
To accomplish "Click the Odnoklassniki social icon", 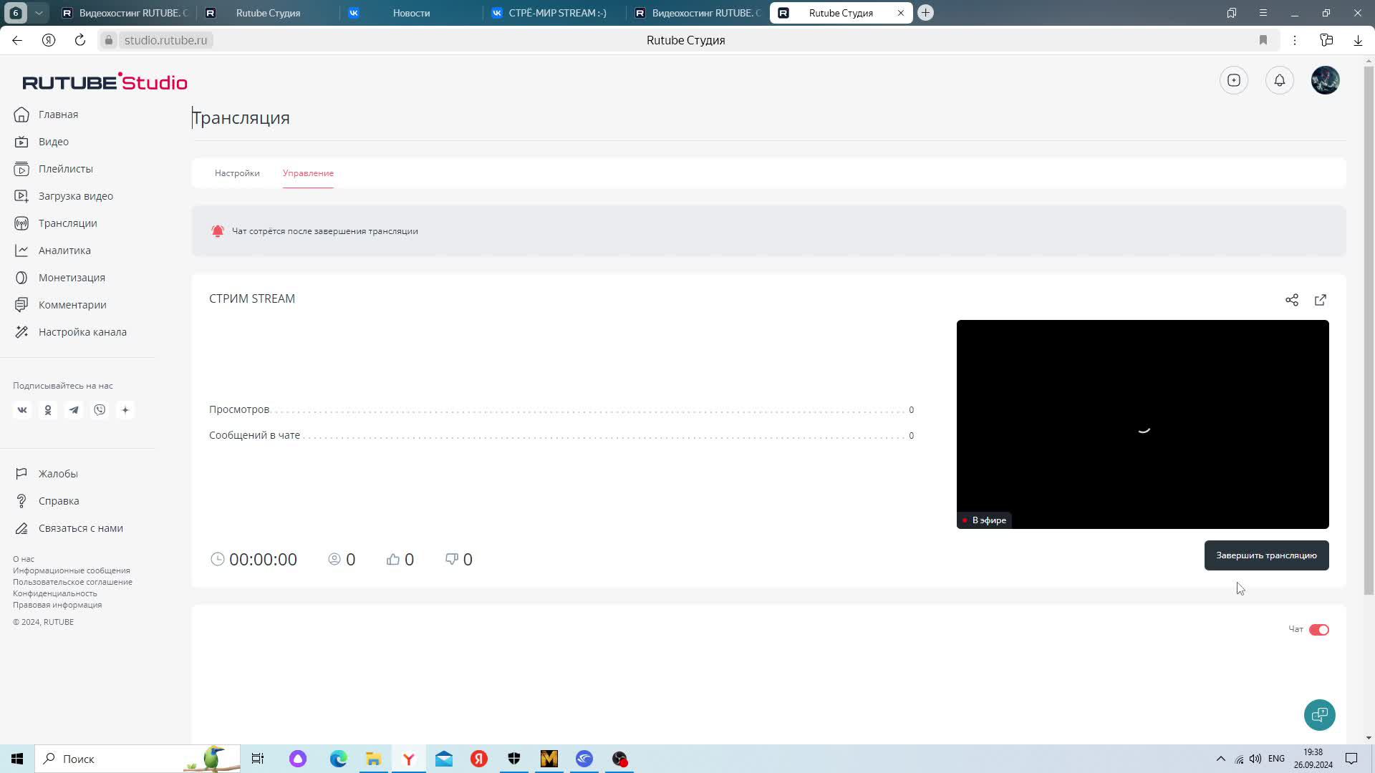I will click(48, 410).
